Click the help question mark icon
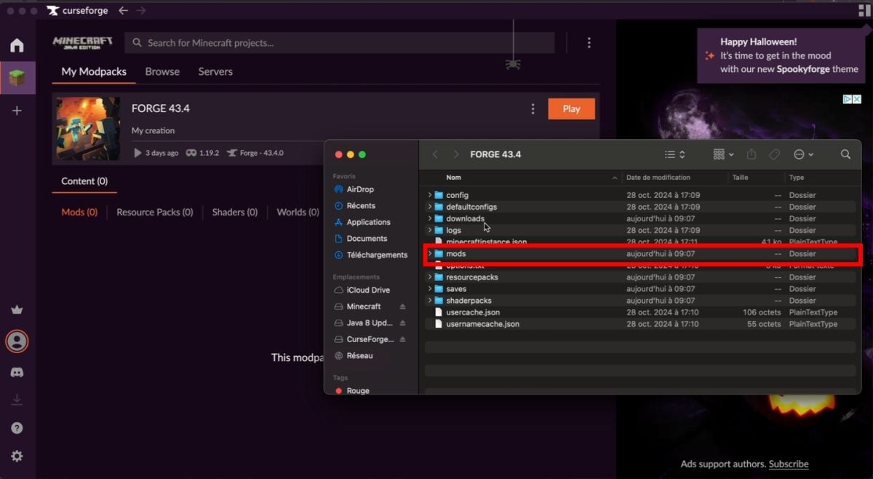 point(17,428)
